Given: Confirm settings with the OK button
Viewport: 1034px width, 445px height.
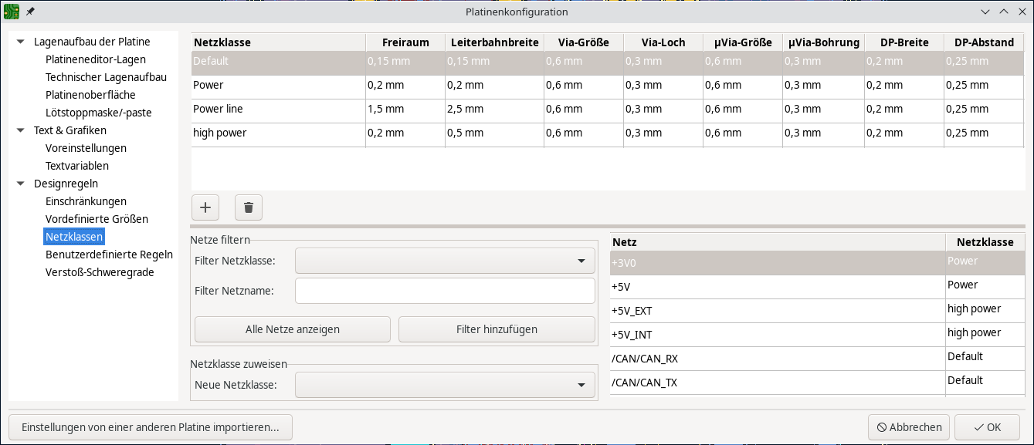Looking at the screenshot, I should pyautogui.click(x=986, y=427).
